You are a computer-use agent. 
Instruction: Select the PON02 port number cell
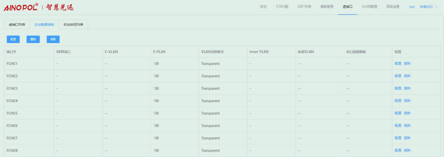[12, 76]
